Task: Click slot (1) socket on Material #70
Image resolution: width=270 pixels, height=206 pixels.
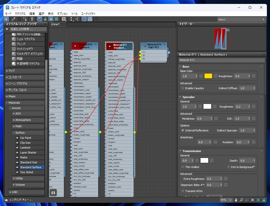Action: click(x=140, y=52)
